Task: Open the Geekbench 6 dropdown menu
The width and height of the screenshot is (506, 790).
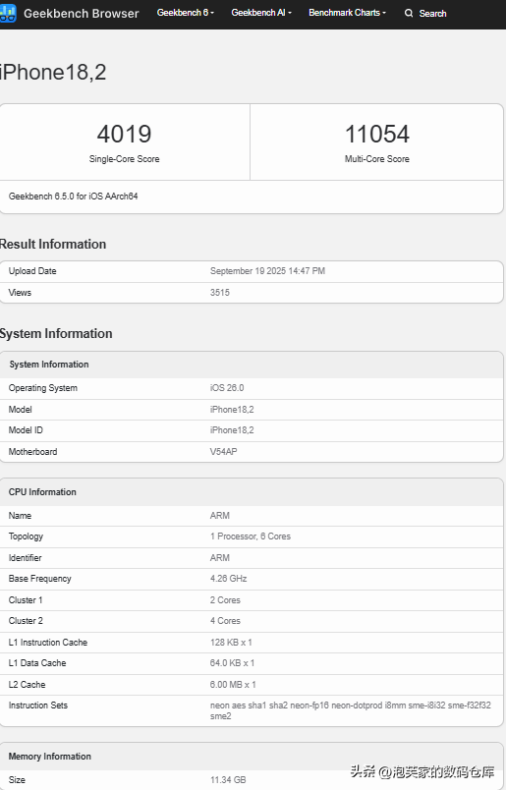Action: click(186, 13)
